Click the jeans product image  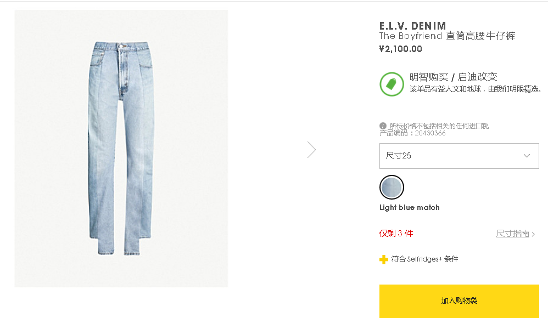point(121,149)
